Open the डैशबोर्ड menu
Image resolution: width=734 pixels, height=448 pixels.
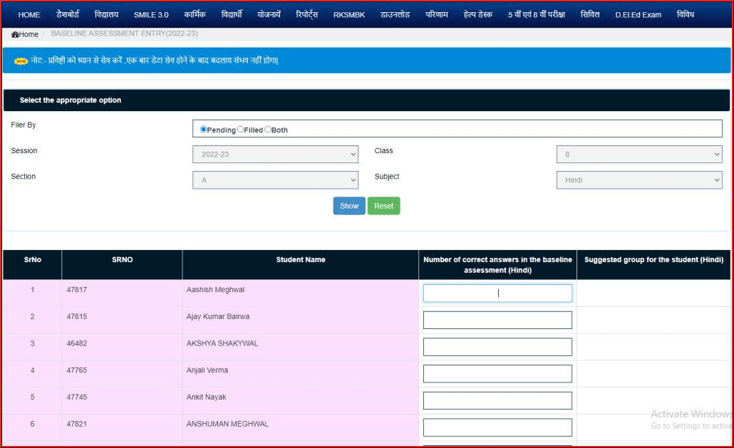pos(68,14)
